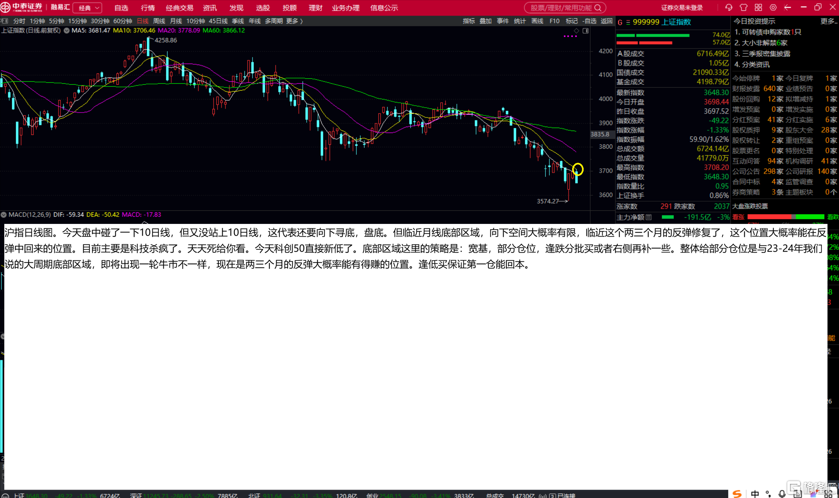This screenshot has width=839, height=498.
Task: Click the back arrow icon in title bar
Action: 788,7
